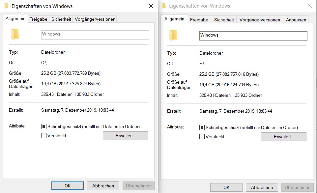
Task: Click location value C:\
Action: point(44,63)
